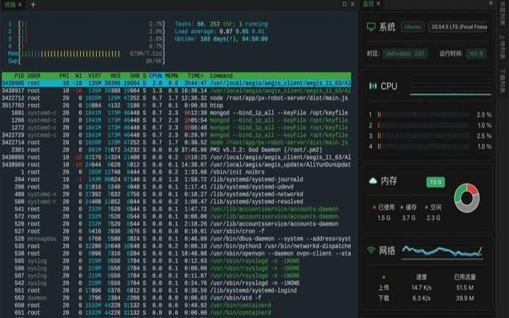The image size is (509, 318).
Task: Sort htop by USER column header
Action: tap(34, 76)
